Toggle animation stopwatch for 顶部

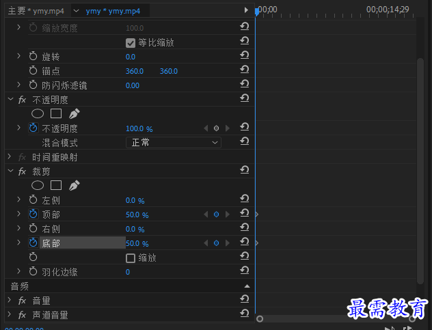point(33,214)
